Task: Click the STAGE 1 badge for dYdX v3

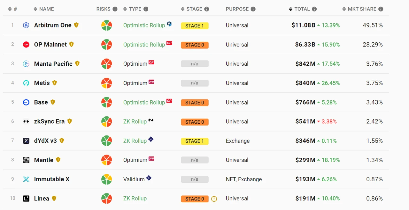Action: (195, 141)
